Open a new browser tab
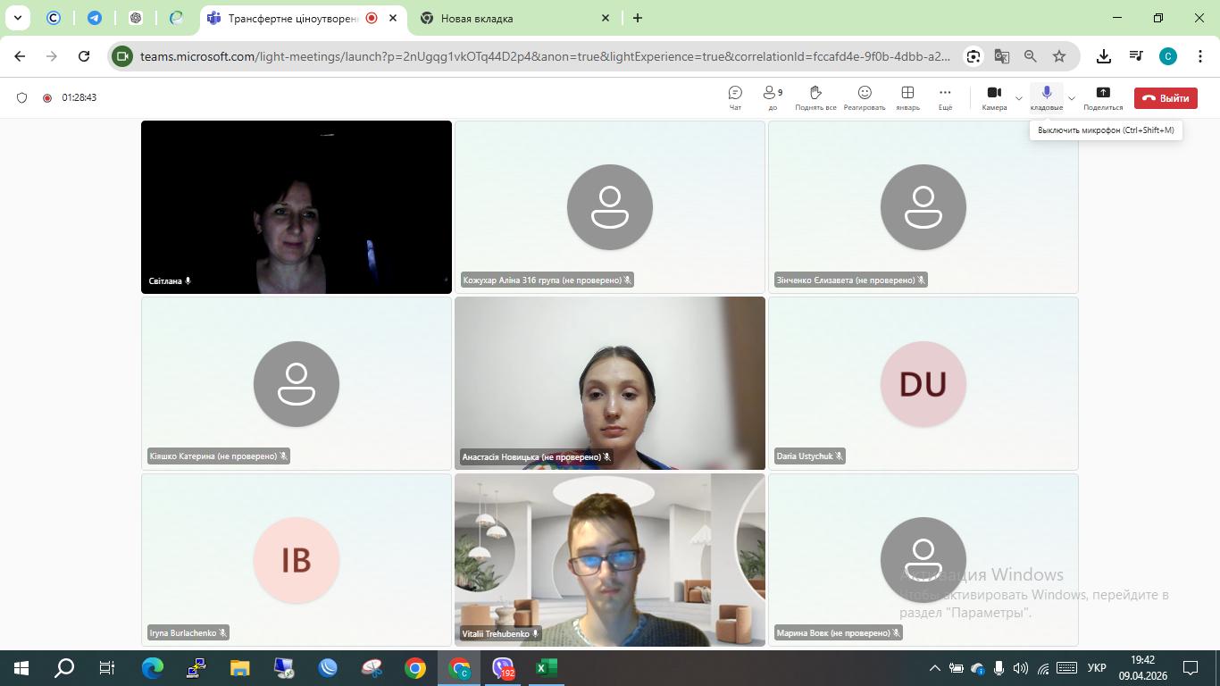 pos(637,18)
